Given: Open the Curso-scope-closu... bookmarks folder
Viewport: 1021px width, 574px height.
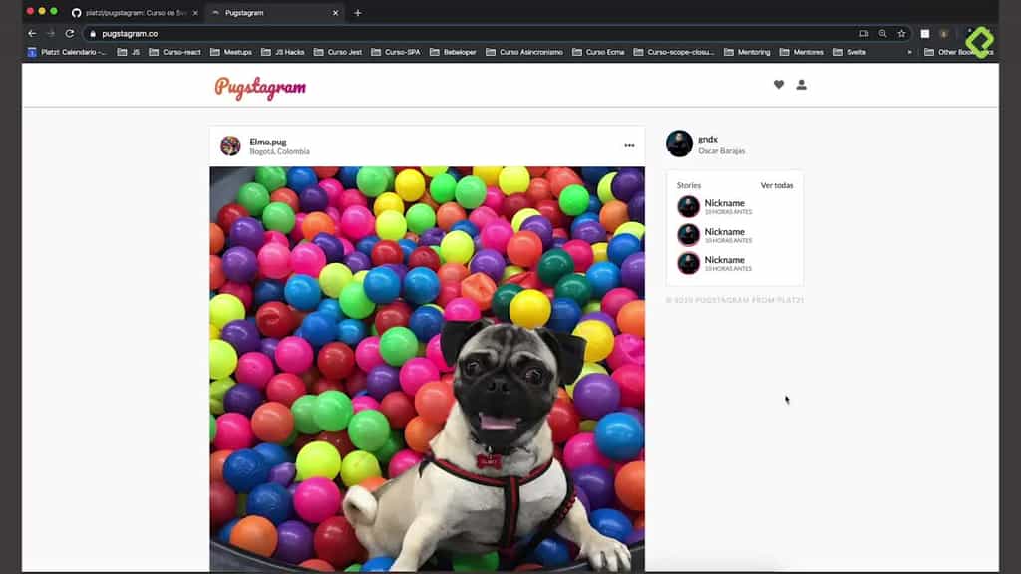Looking at the screenshot, I should pos(674,52).
